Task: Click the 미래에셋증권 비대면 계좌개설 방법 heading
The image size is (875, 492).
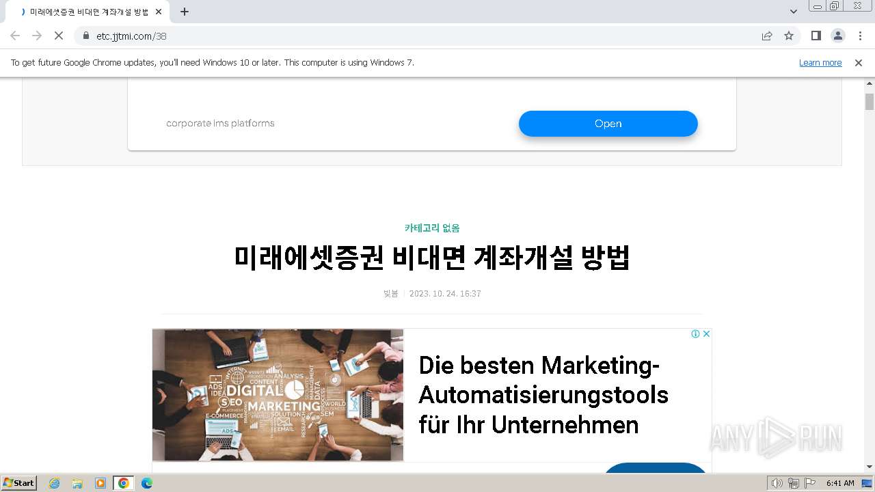Action: tap(432, 258)
